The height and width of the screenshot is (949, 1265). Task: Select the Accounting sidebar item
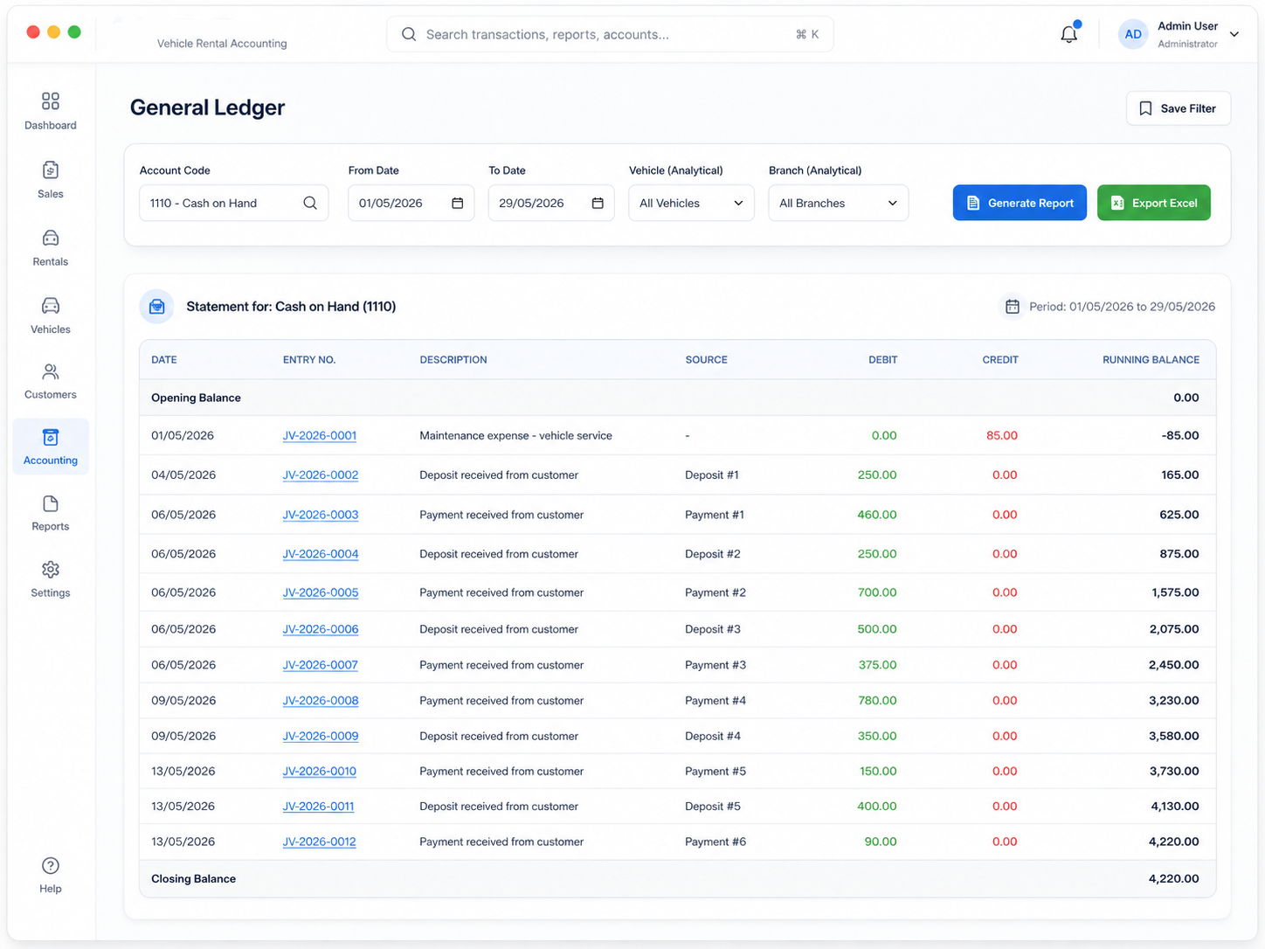click(x=51, y=447)
